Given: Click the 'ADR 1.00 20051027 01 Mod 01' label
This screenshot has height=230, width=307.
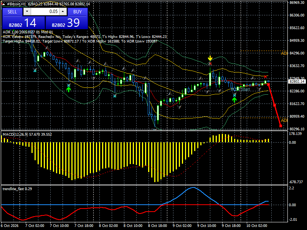Looking at the screenshot, I should tap(28, 32).
